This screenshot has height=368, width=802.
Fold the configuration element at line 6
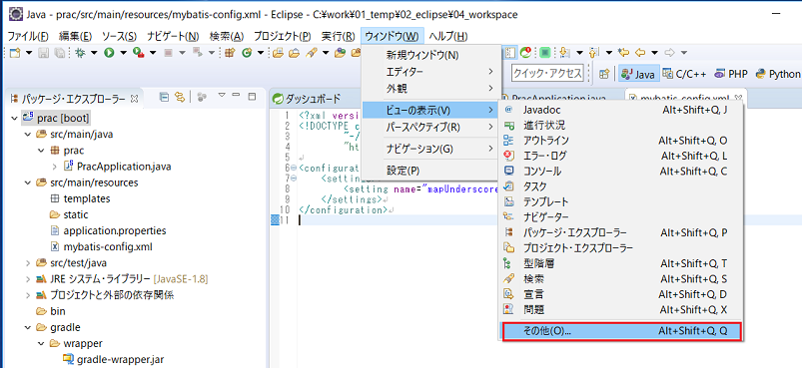pyautogui.click(x=293, y=168)
